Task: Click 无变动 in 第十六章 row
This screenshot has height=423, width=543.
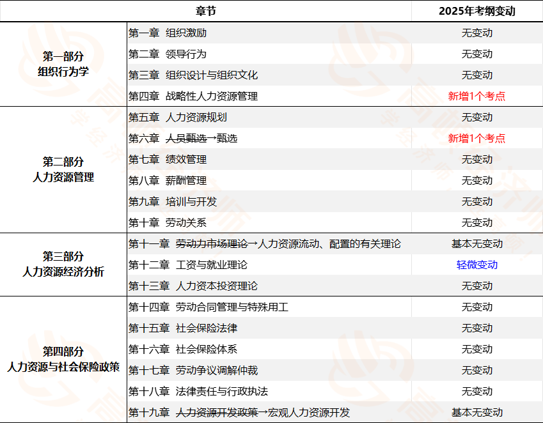Action: coord(477,350)
